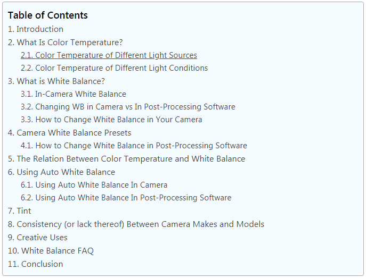Select Changing WB in Camera vs Post-Processing
366x278 pixels.
pos(128,107)
